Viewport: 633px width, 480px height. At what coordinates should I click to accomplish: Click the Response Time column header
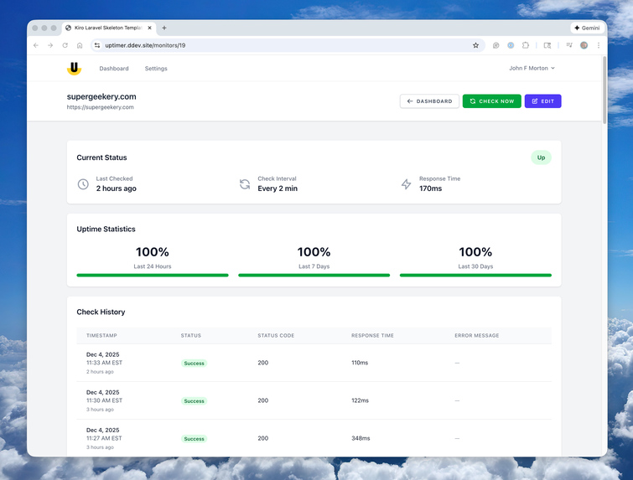[x=372, y=336]
